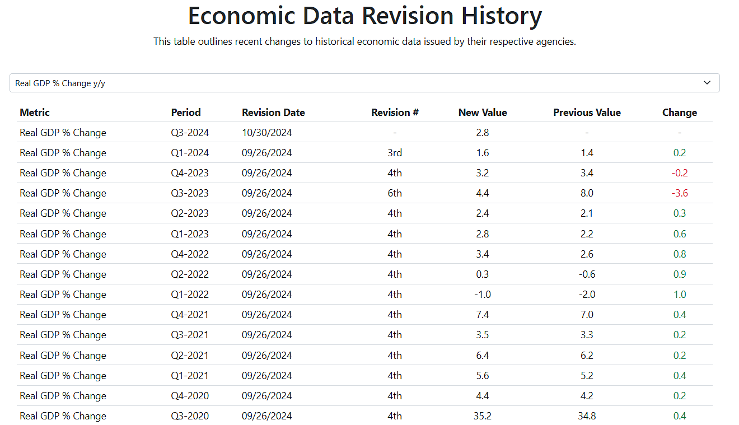The image size is (739, 425).
Task: Click the 10/30/2024 revision date
Action: pyautogui.click(x=267, y=133)
